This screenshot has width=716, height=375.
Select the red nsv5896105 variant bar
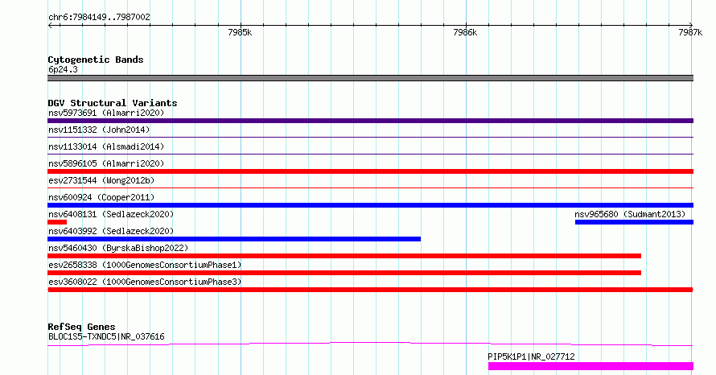(370, 171)
